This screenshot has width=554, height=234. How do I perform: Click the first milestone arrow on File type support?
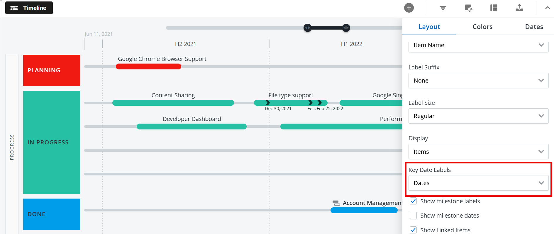268,103
